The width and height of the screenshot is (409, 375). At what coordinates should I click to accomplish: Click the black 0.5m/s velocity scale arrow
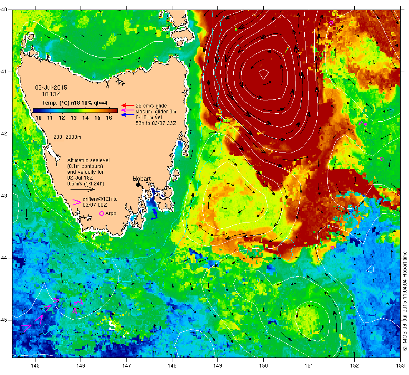click(83, 189)
